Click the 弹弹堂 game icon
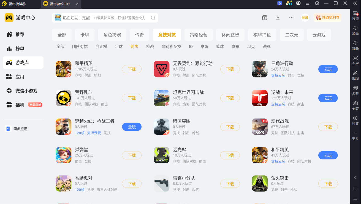 (x=64, y=155)
